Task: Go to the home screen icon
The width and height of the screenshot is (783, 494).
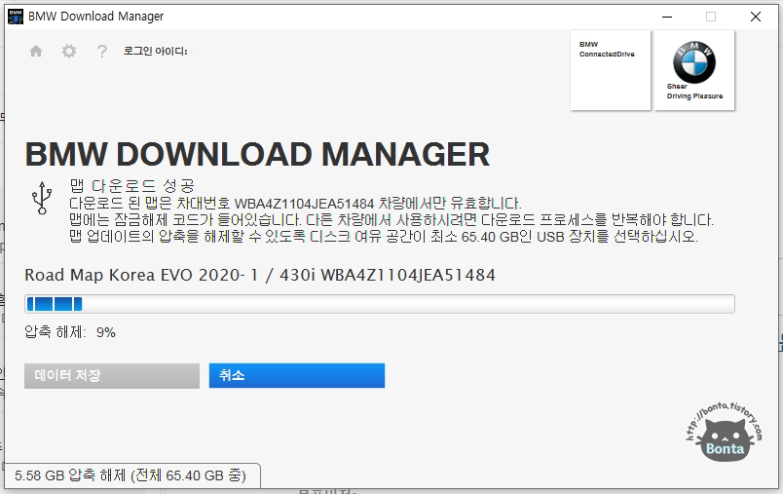Action: [x=36, y=51]
